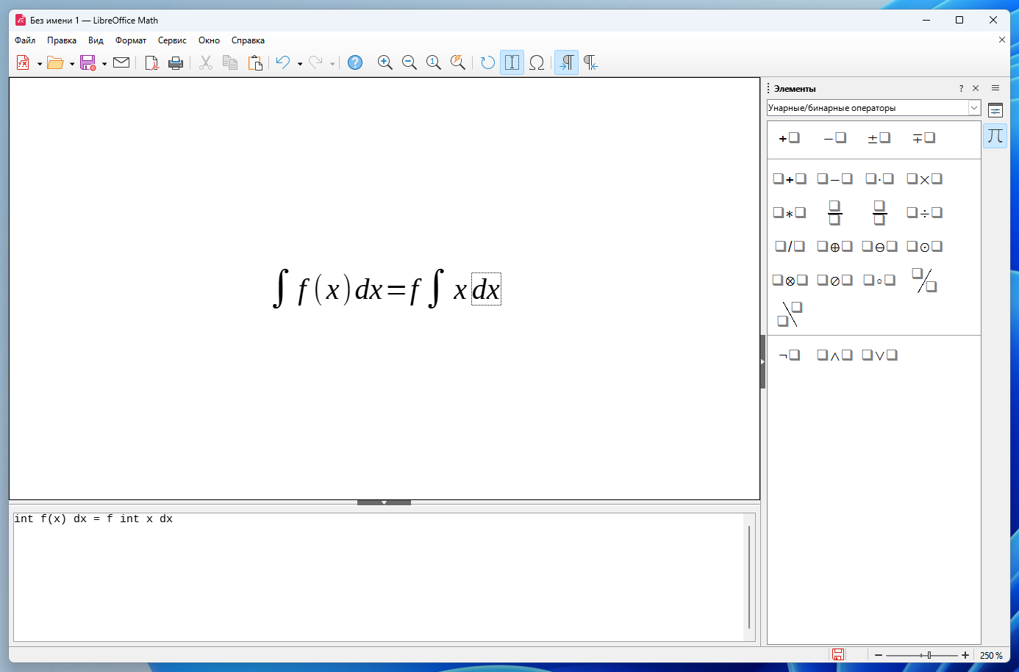Screen dimensions: 1019x672
Task: Click the Print icon in toolbar
Action: click(176, 63)
